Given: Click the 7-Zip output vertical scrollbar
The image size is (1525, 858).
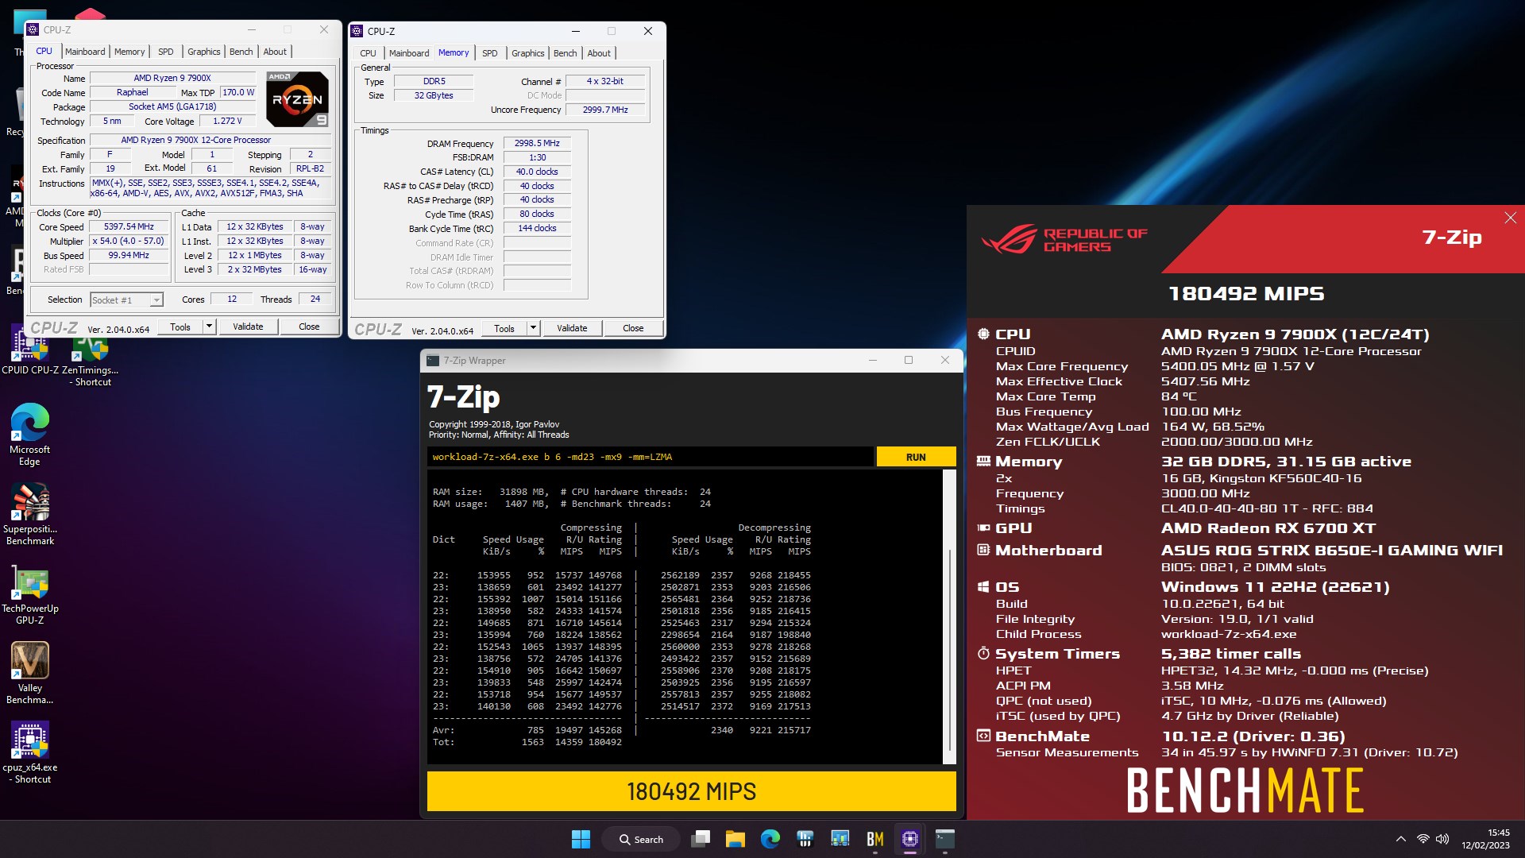Looking at the screenshot, I should [x=949, y=616].
